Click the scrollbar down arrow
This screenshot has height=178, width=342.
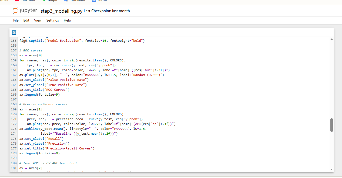(331, 169)
